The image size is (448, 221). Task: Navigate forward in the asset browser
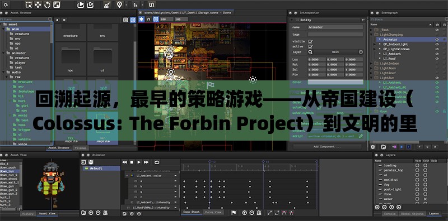[64, 20]
